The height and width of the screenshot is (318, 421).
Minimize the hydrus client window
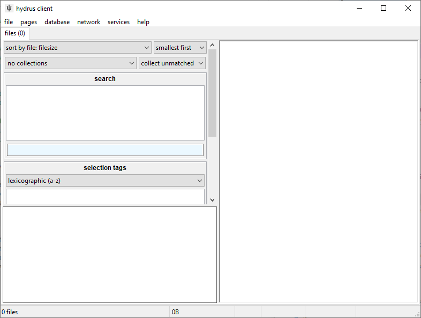(x=359, y=9)
